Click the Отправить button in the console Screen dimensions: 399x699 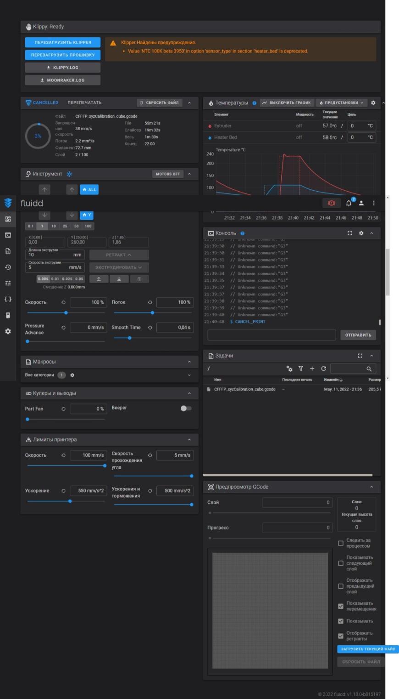(x=358, y=335)
